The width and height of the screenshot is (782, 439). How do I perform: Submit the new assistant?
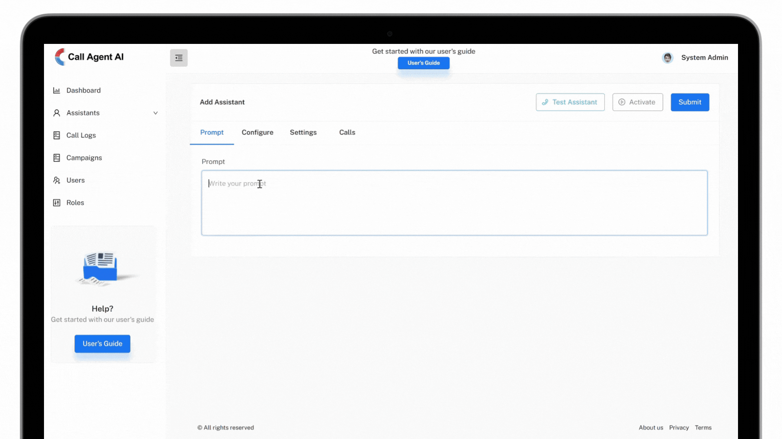click(x=690, y=102)
